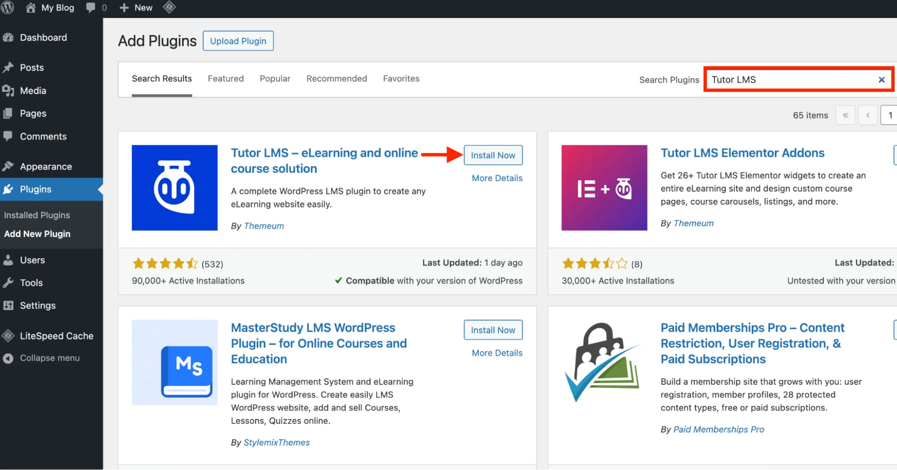Image resolution: width=897 pixels, height=470 pixels.
Task: Click Upload Plugin button
Action: coord(238,41)
